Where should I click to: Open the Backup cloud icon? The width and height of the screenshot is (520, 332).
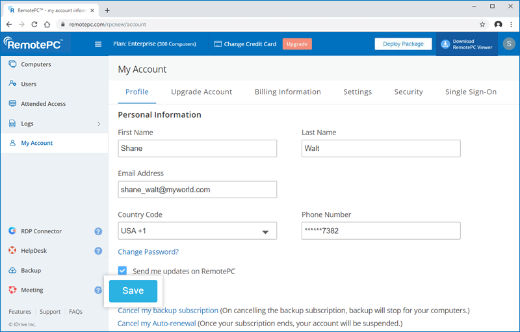12,270
